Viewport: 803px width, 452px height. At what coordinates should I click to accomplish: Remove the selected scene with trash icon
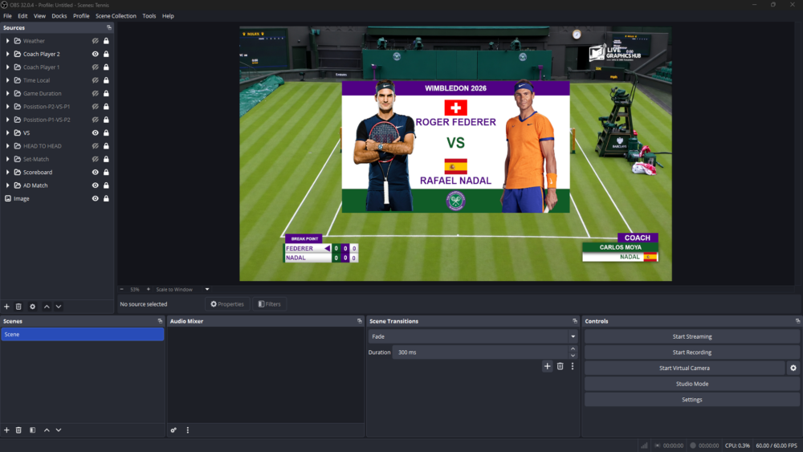pyautogui.click(x=18, y=430)
